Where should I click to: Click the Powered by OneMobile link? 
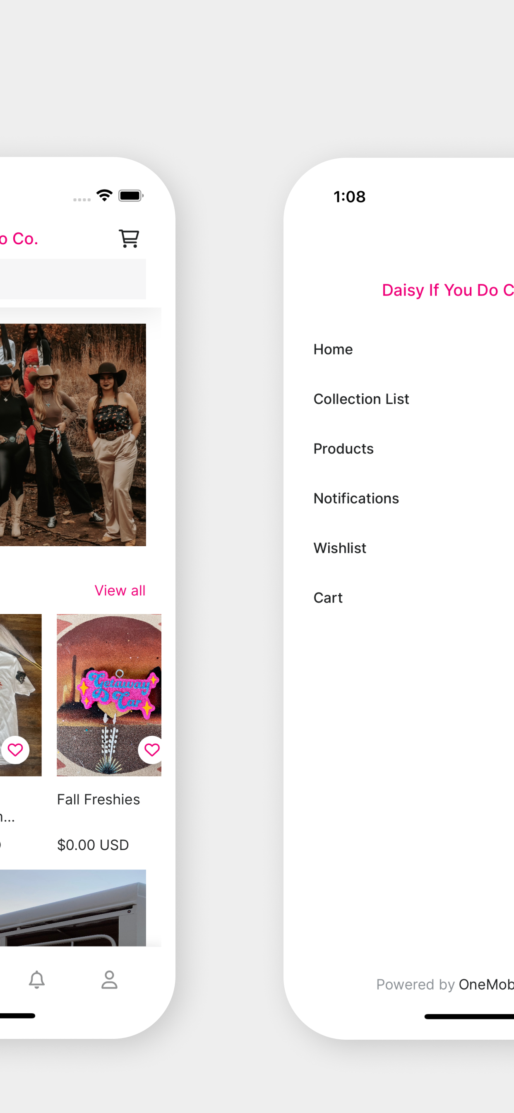pos(445,984)
